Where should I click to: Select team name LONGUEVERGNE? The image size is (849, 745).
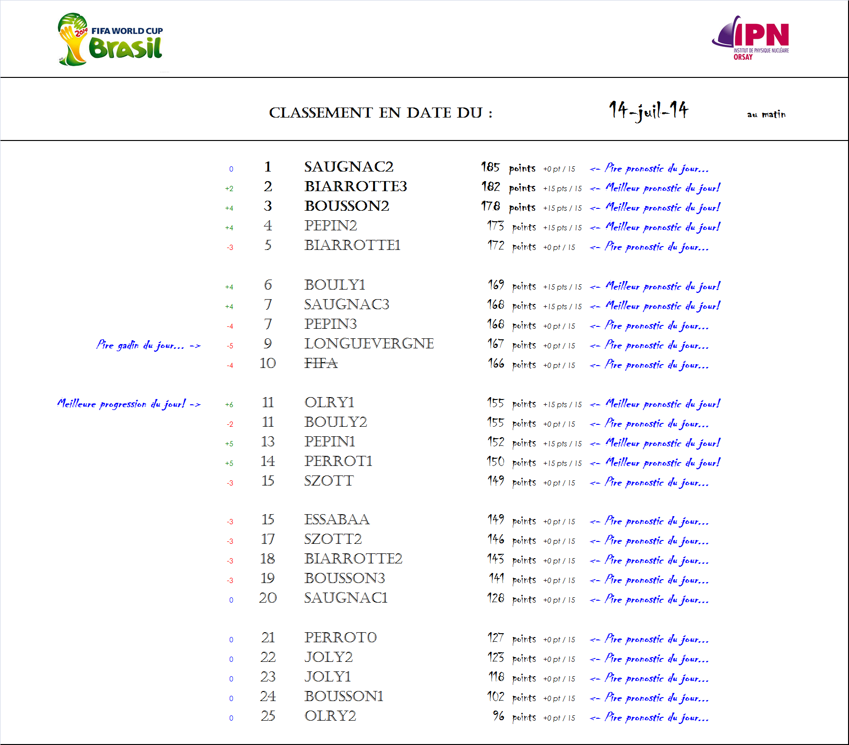click(369, 344)
